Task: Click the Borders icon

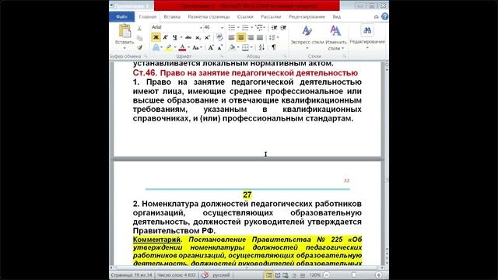Action: pyautogui.click(x=245, y=47)
